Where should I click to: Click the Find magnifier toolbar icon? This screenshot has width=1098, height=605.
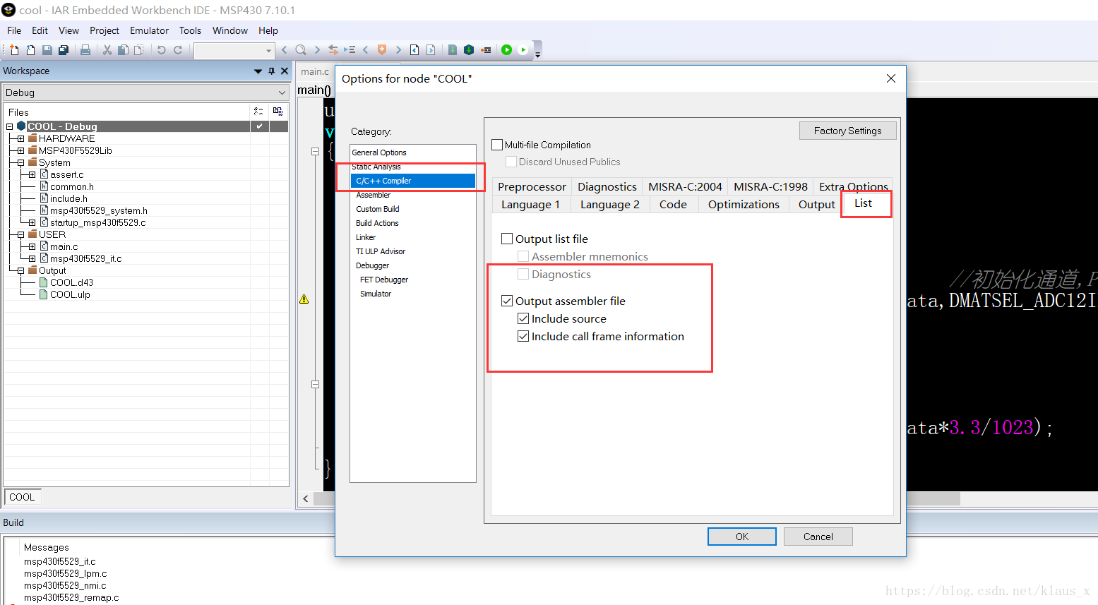301,50
